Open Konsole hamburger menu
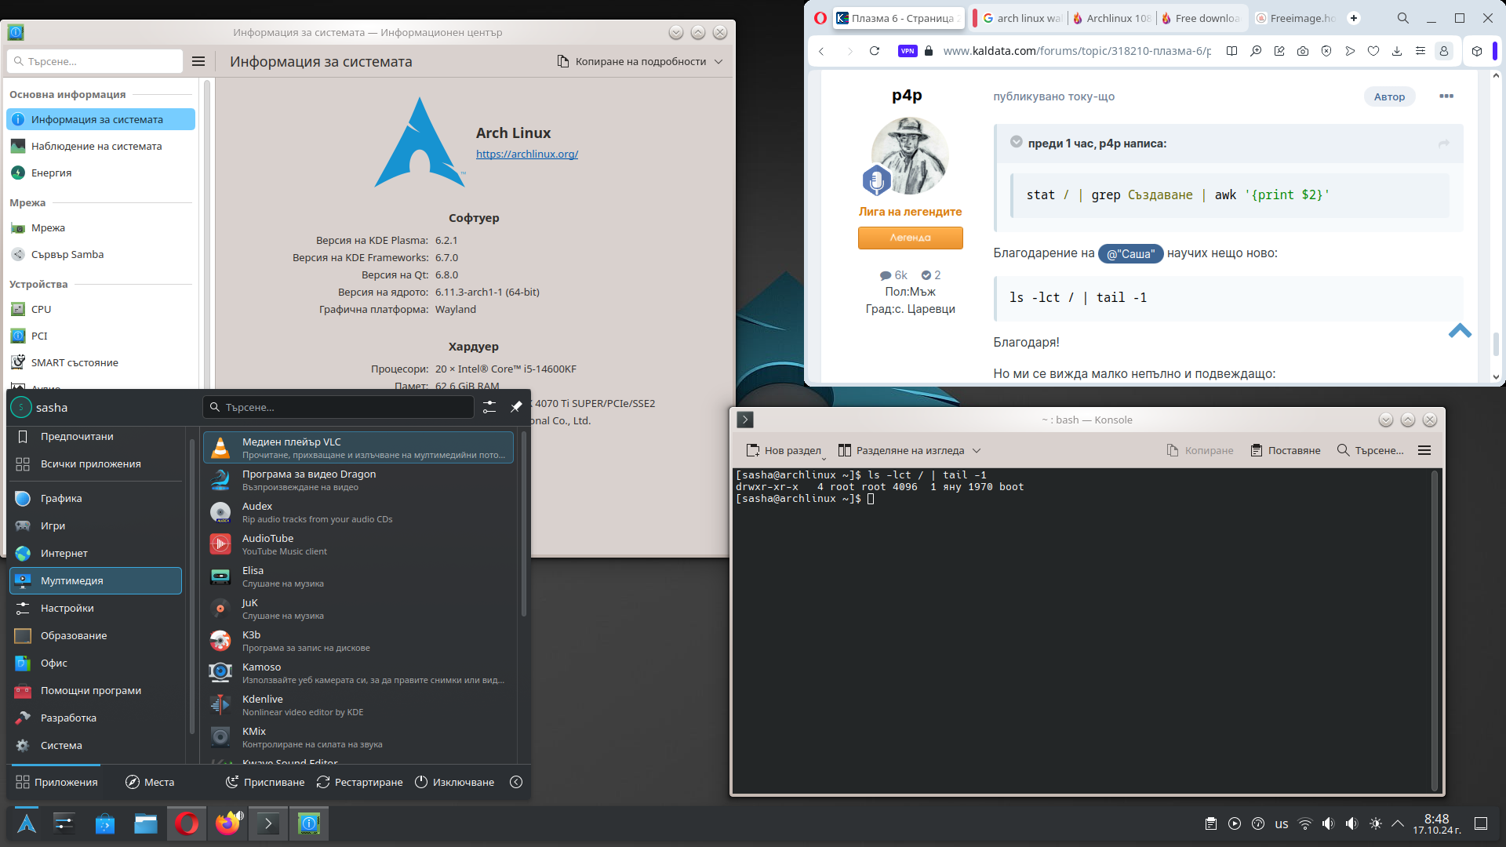Viewport: 1506px width, 847px height. (x=1424, y=450)
